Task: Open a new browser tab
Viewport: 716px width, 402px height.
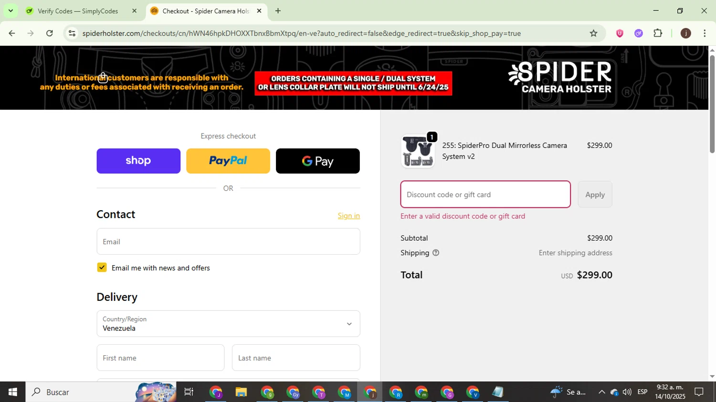Action: [x=278, y=10]
